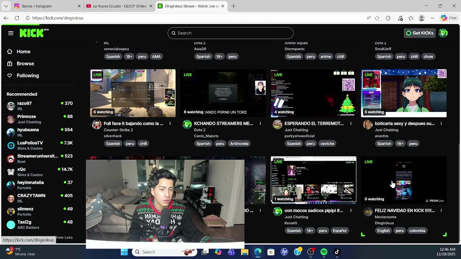
Task: Open options menu for porkyshowoficial stream card
Action: click(x=351, y=123)
